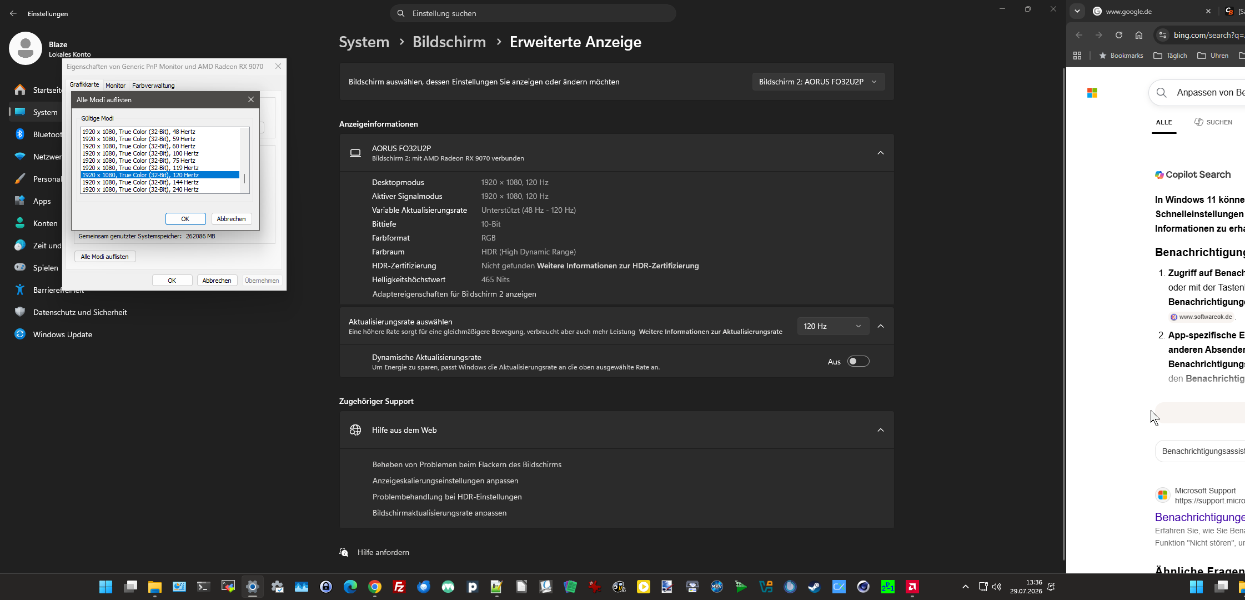
Task: Close the Alle Modi auflisten dialog
Action: (x=251, y=99)
